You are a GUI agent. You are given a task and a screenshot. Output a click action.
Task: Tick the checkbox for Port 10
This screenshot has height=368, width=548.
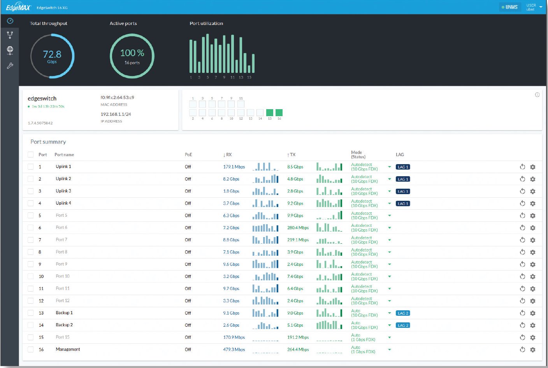[31, 276]
